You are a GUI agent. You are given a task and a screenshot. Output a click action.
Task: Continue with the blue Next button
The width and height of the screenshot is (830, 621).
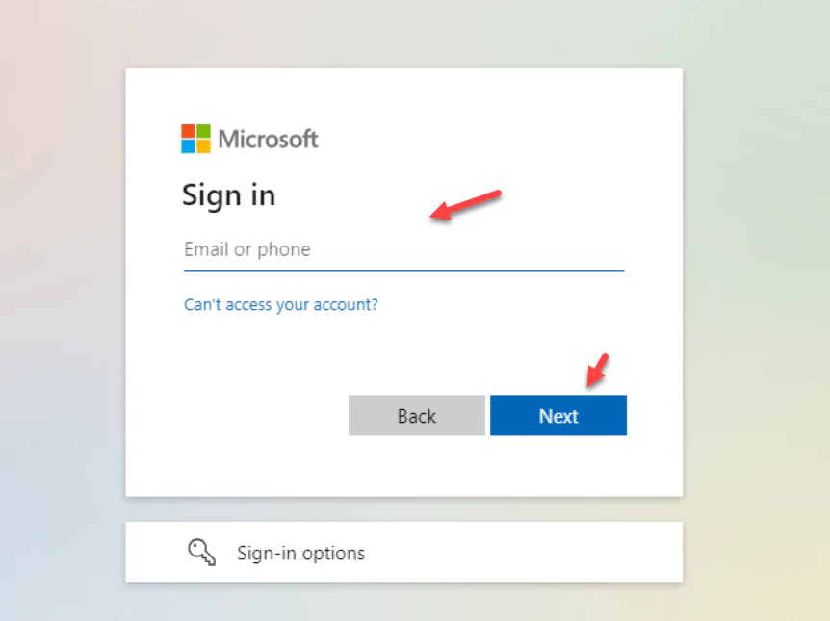(x=558, y=416)
